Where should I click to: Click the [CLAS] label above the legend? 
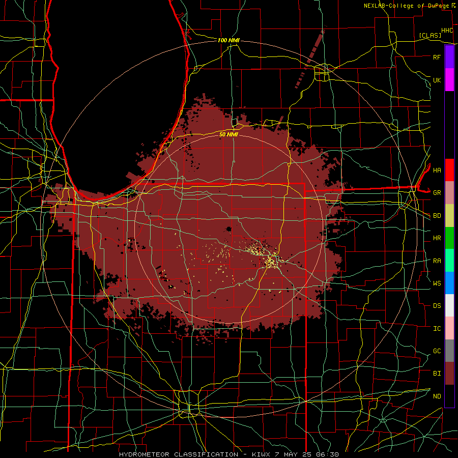point(430,35)
